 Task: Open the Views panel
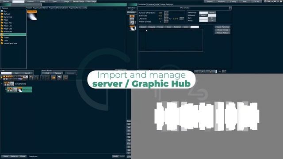coord(42,1)
